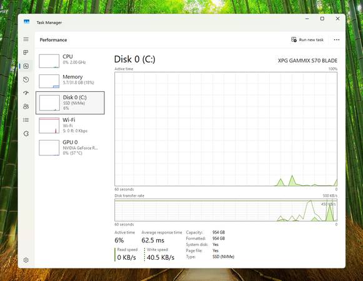The height and width of the screenshot is (281, 363).
Task: Click the Disk active time graph
Action: 226,129
